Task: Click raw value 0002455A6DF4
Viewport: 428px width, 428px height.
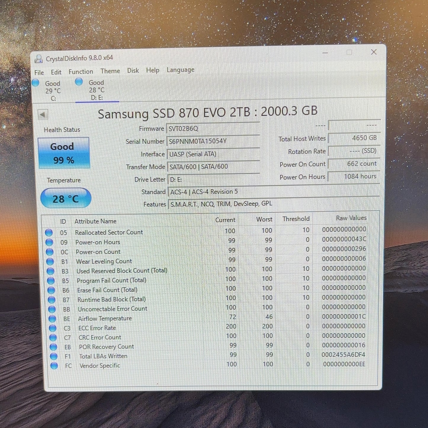Action: [343, 355]
